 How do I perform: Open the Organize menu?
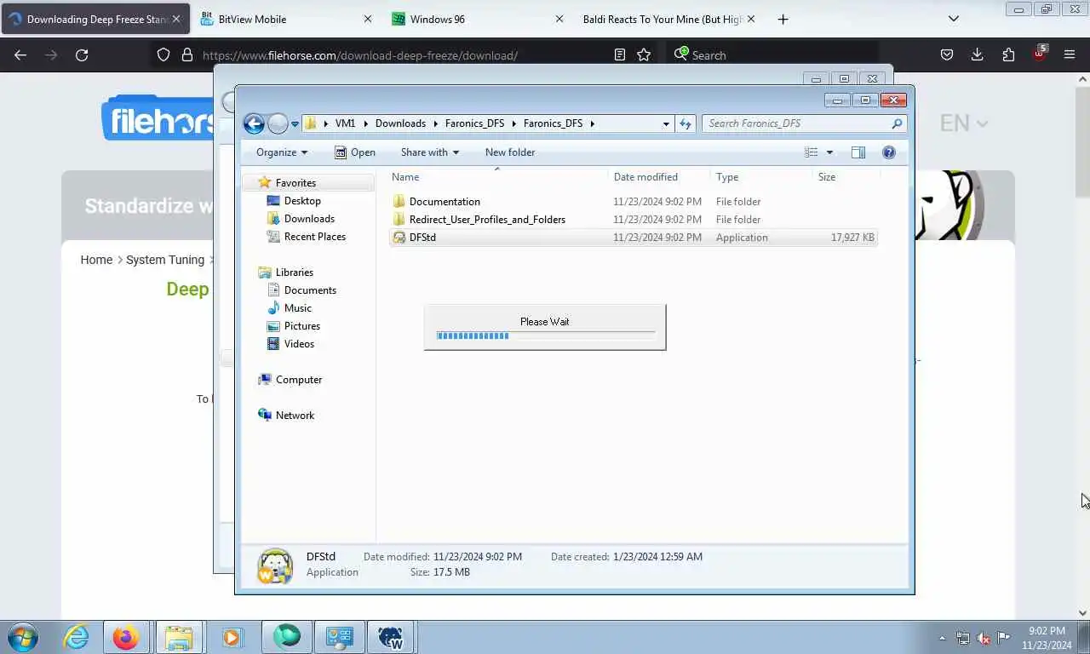(x=282, y=152)
